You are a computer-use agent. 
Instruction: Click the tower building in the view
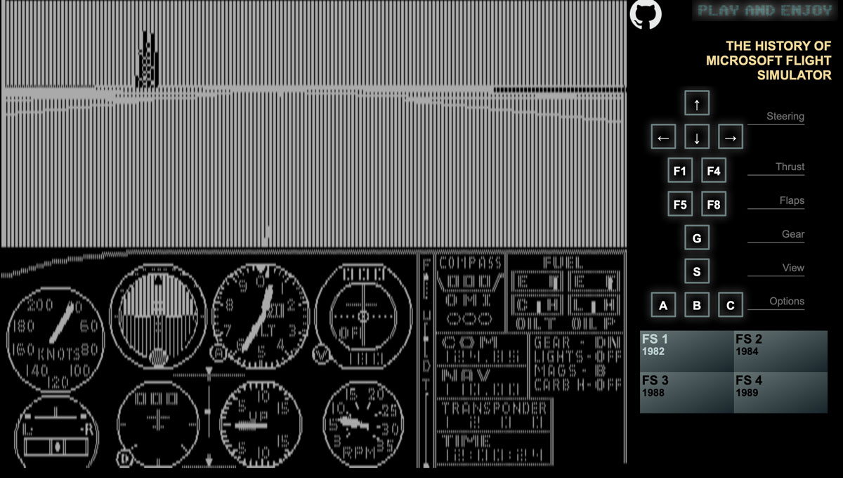pos(146,60)
